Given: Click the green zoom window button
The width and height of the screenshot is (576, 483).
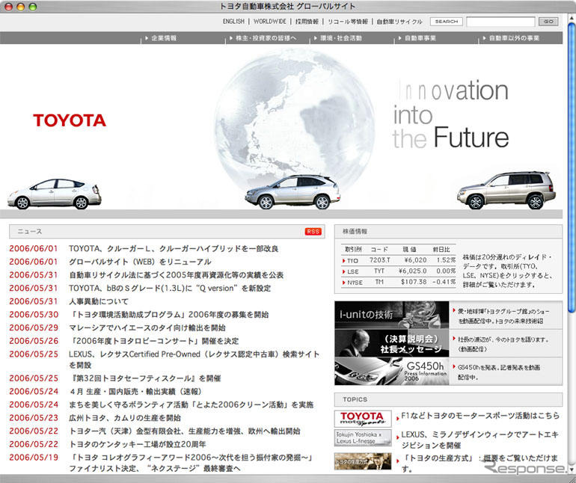Looking at the screenshot, I should 33,7.
